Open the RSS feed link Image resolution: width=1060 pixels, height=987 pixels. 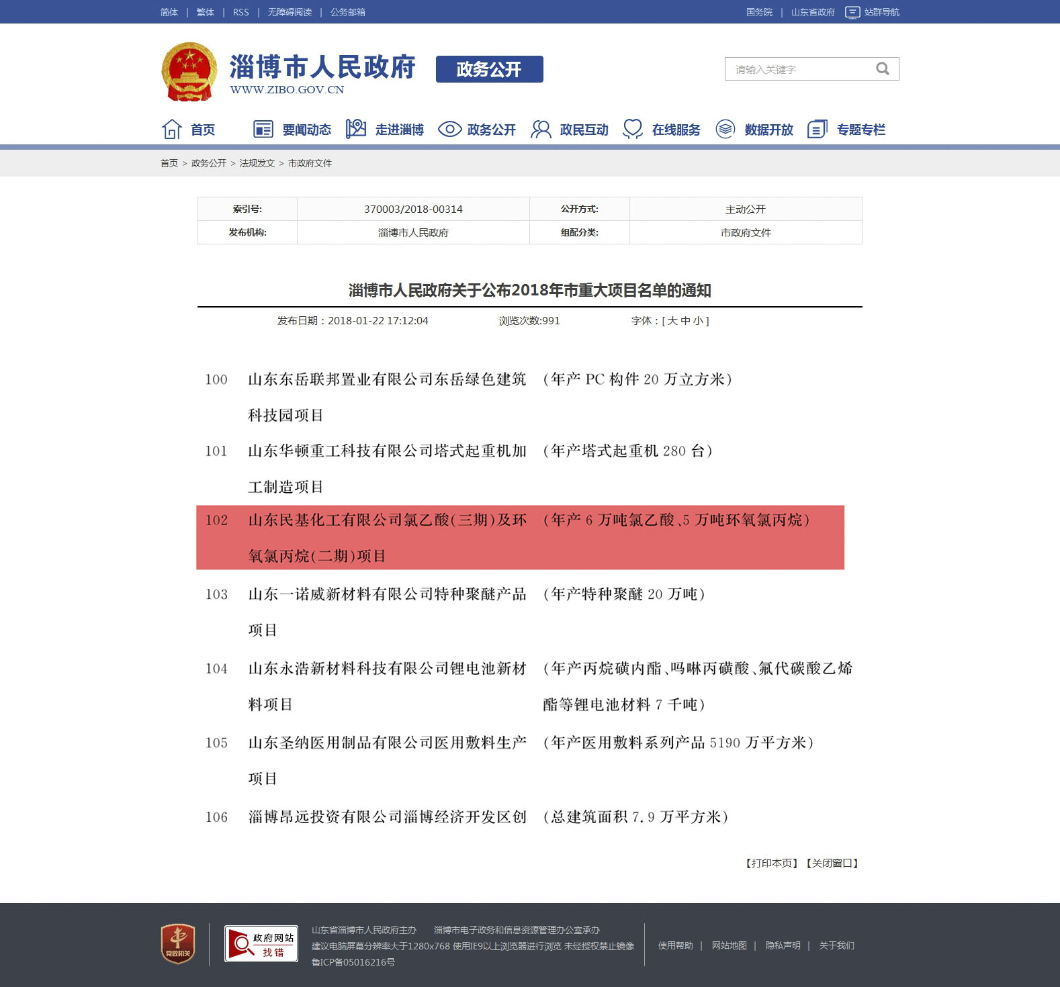240,12
